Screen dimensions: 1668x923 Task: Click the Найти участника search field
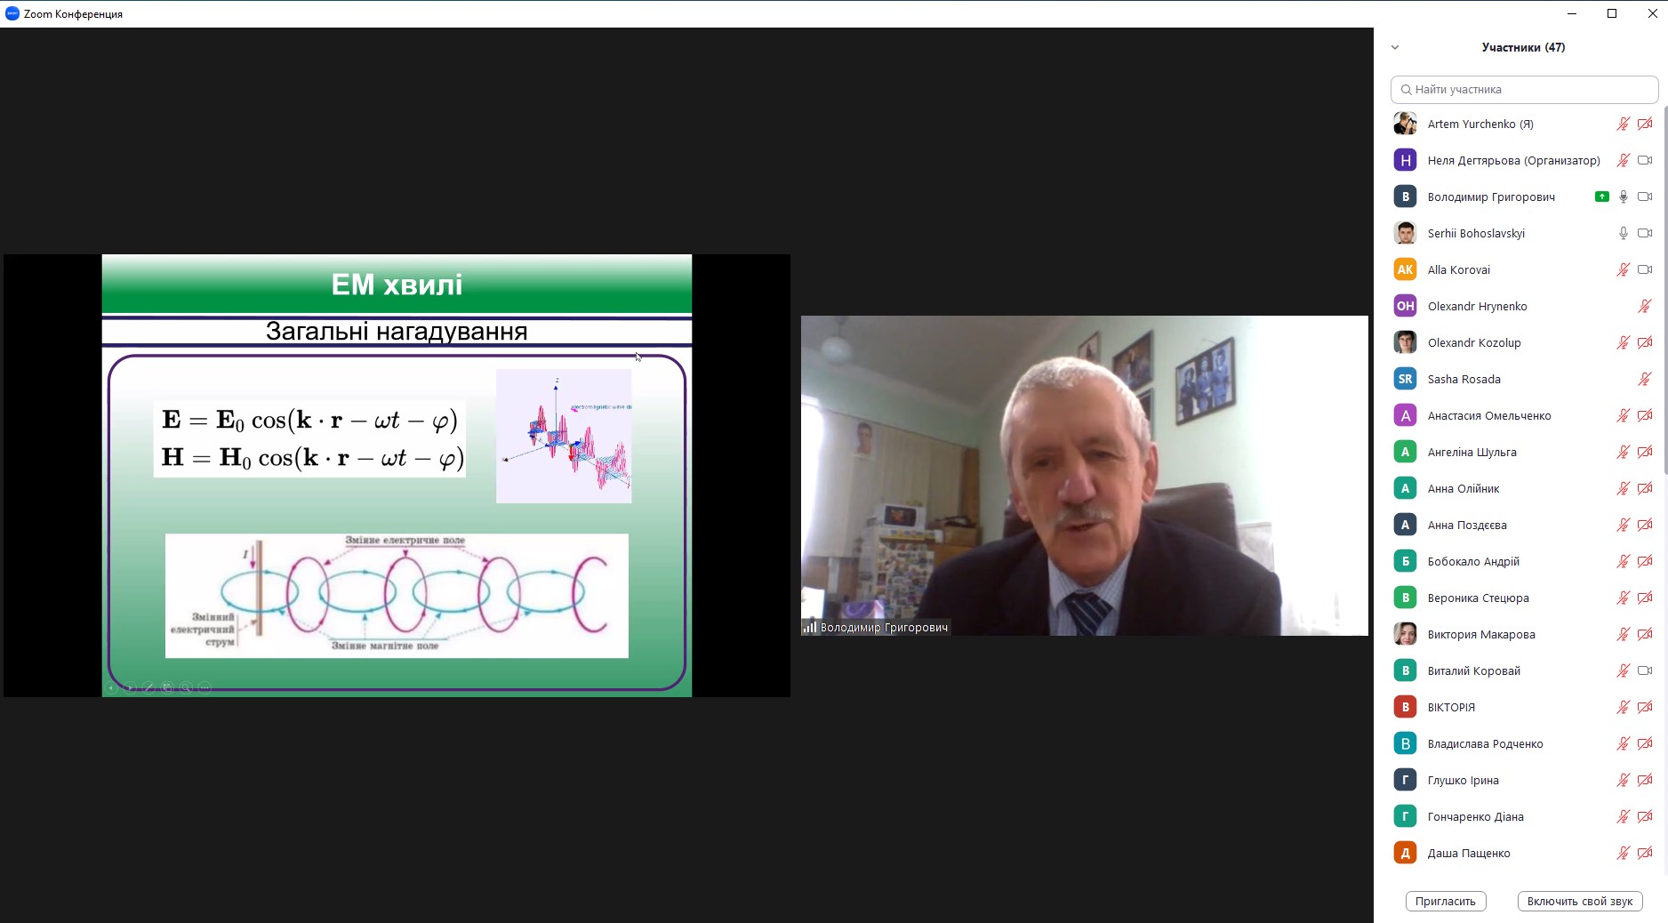click(x=1524, y=89)
